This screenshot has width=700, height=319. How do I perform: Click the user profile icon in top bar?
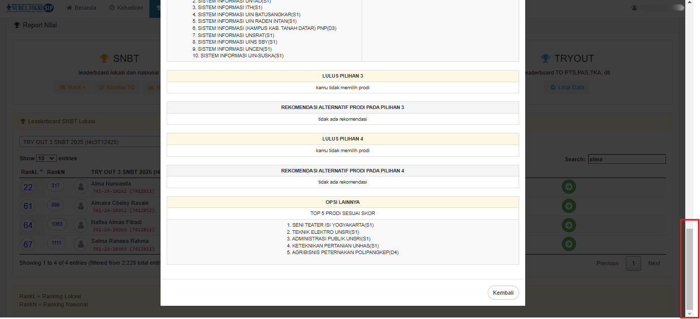(634, 8)
